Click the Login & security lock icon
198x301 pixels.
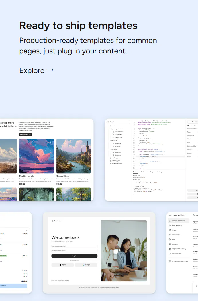pyautogui.click(x=170, y=225)
